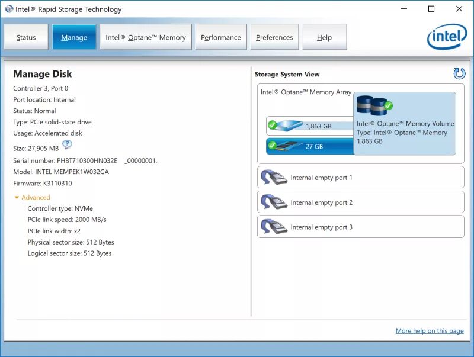This screenshot has width=474, height=357.
Task: Select Internal empty port 2 label
Action: coord(321,202)
